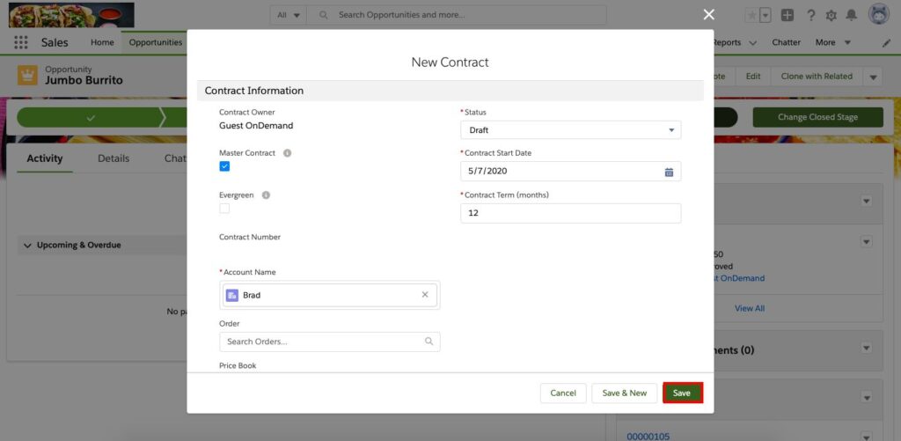Expand the search scope All dropdown
Image resolution: width=901 pixels, height=441 pixels.
289,15
